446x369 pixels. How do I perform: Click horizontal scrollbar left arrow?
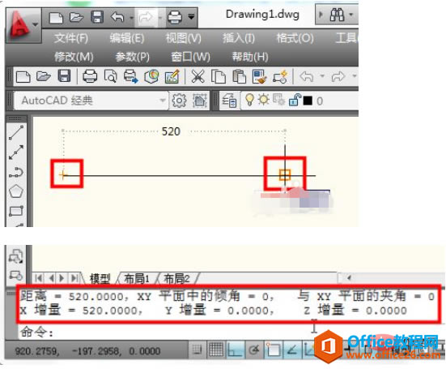(349, 277)
